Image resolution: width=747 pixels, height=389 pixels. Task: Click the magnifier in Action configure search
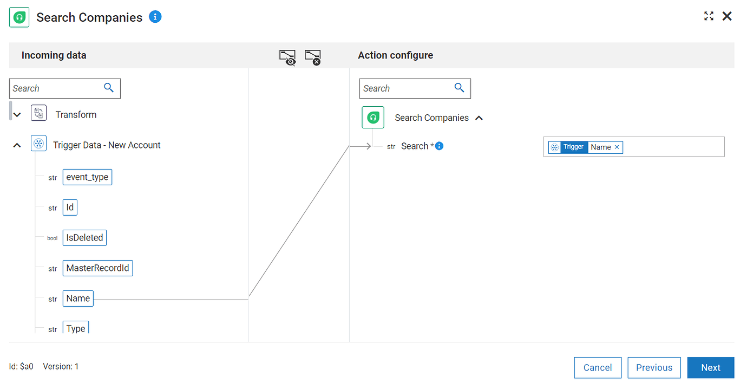tap(460, 88)
